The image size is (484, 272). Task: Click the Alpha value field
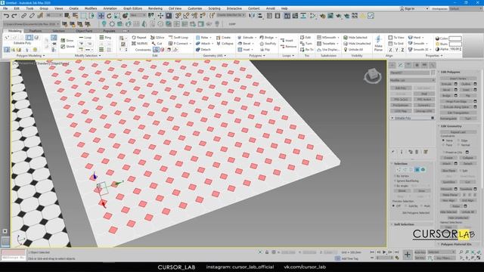pos(455,49)
